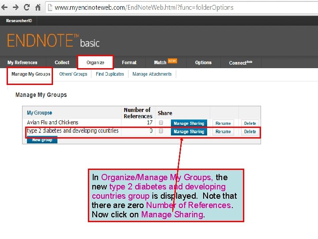Click the New group button
318x239 pixels.
42,140
